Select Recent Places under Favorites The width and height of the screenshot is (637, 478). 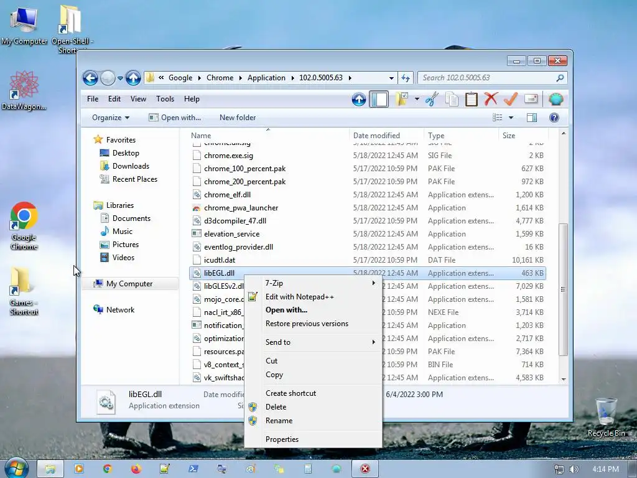[129, 179]
